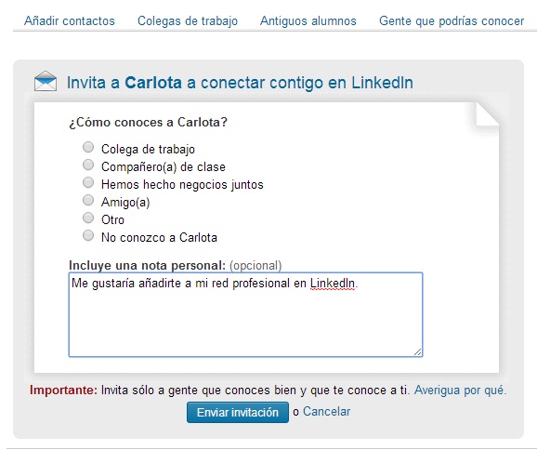Click the underlined word 'LinkedIn' in the note
537x450 pixels.
tap(333, 284)
